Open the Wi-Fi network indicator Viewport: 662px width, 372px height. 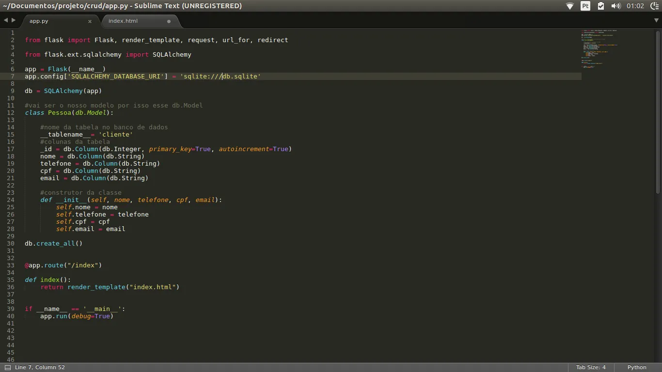coord(570,6)
